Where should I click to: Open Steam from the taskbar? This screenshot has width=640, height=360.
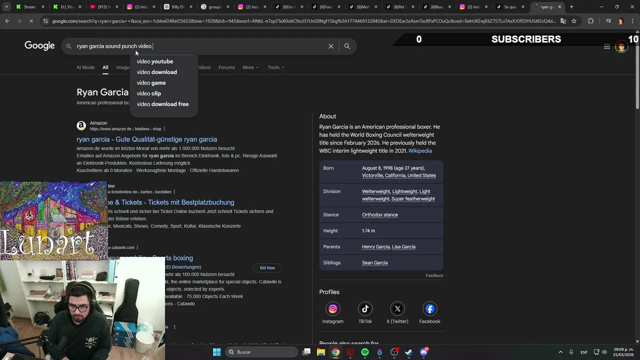408,352
